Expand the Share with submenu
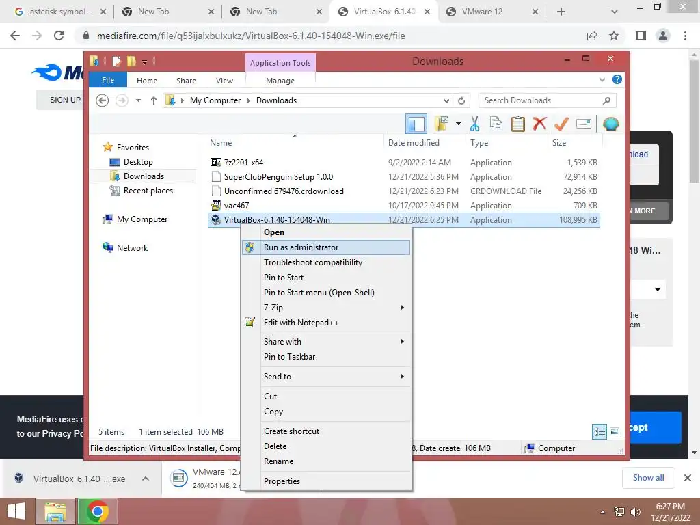 click(326, 342)
